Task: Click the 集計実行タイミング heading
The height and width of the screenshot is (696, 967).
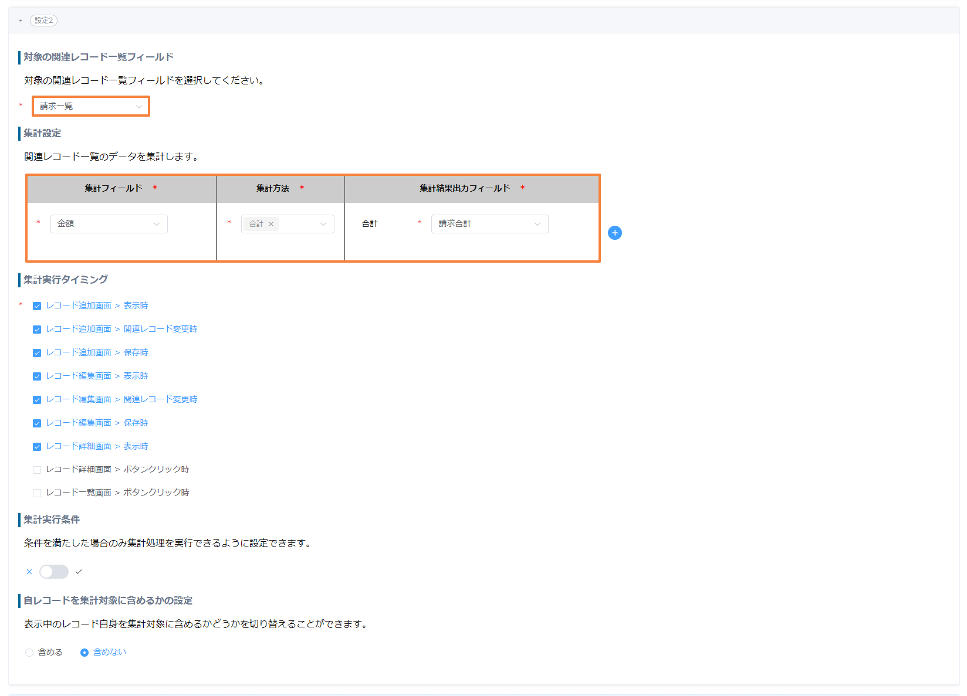Action: (x=66, y=280)
